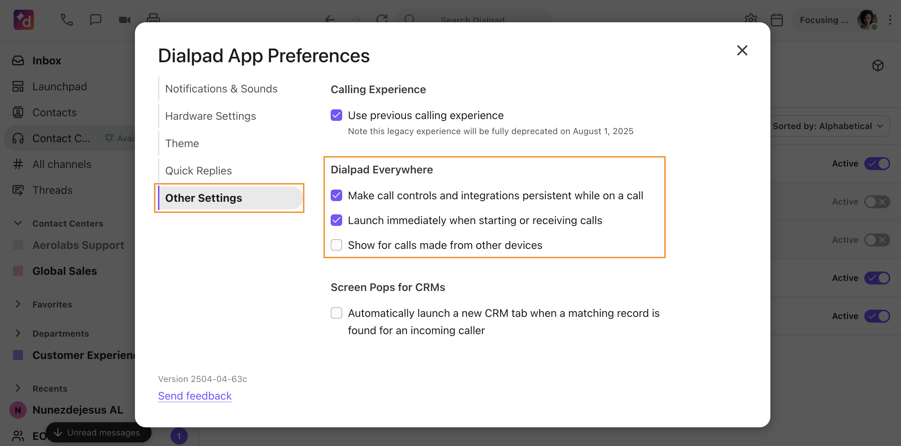The height and width of the screenshot is (446, 901).
Task: Open Nunezdejesus AL conversation
Action: tap(78, 410)
